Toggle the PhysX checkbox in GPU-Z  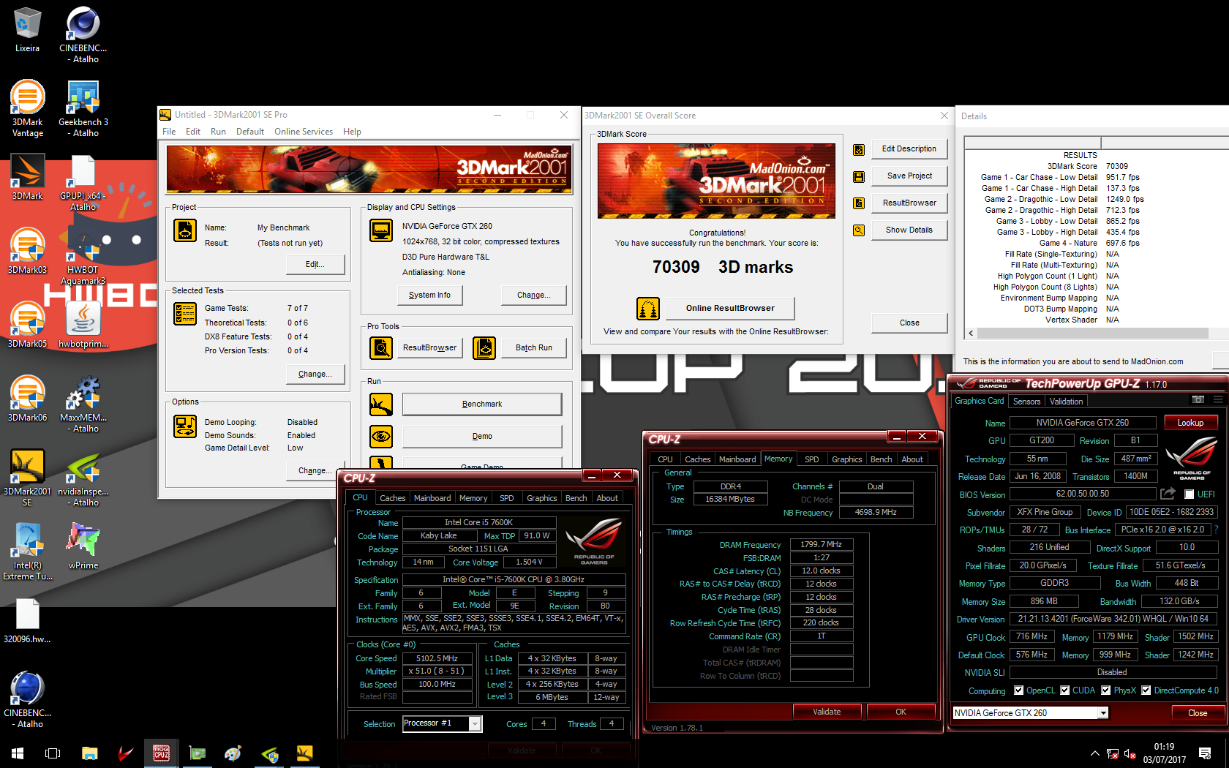pyautogui.click(x=1106, y=690)
